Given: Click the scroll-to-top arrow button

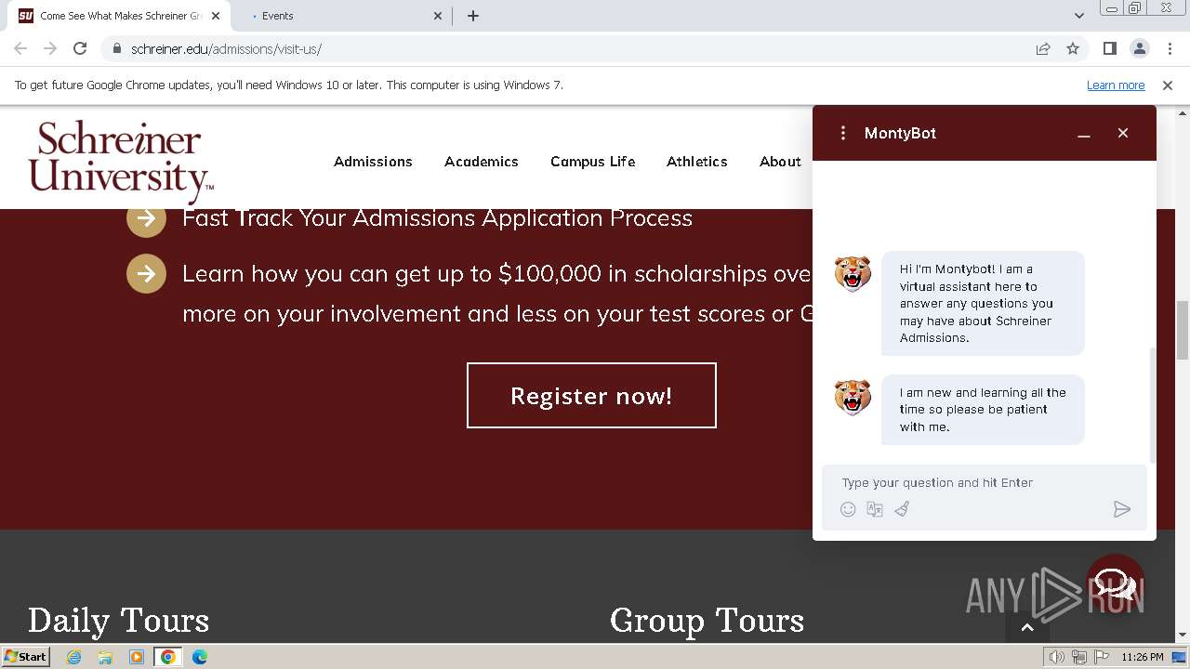Looking at the screenshot, I should 1027,628.
